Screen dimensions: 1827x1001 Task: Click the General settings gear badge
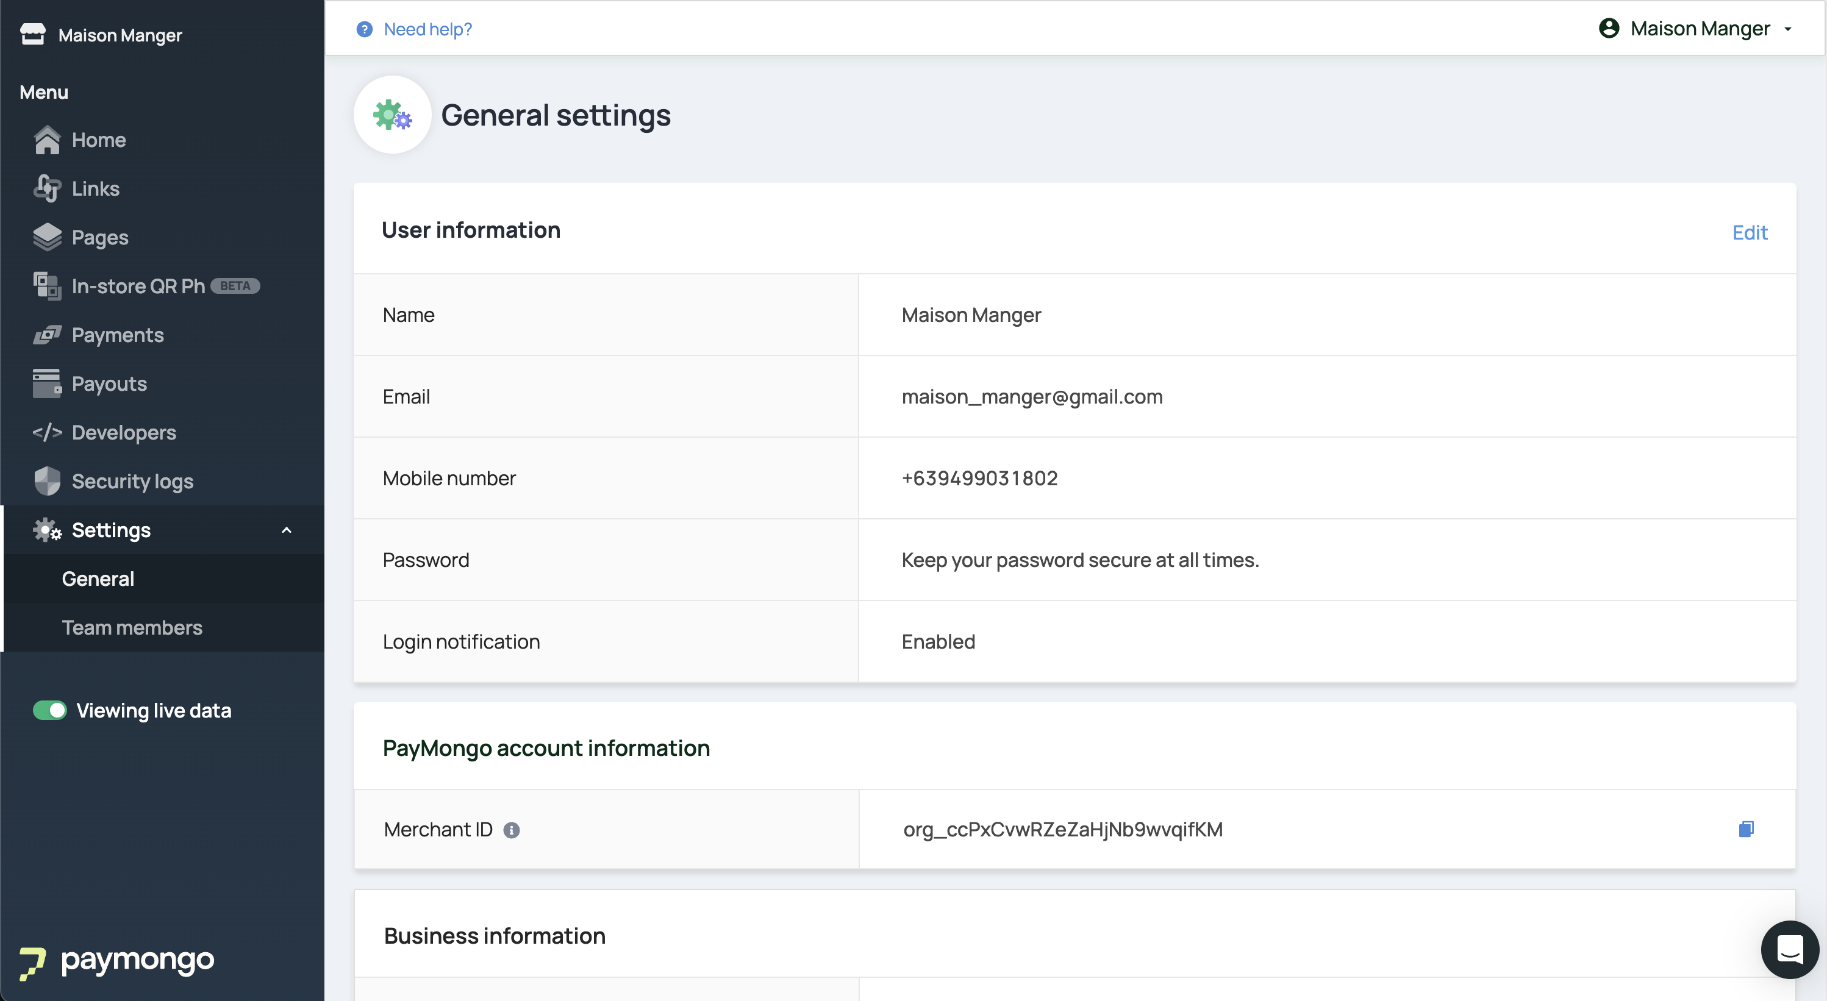(392, 115)
